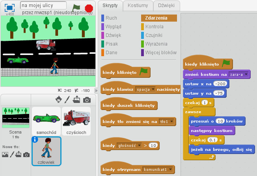The height and width of the screenshot is (176, 257).
Task: Paint new sprite brush icon
Action: pos(67,99)
